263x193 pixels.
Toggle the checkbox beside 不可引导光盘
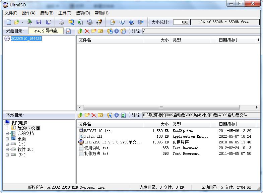(69, 31)
